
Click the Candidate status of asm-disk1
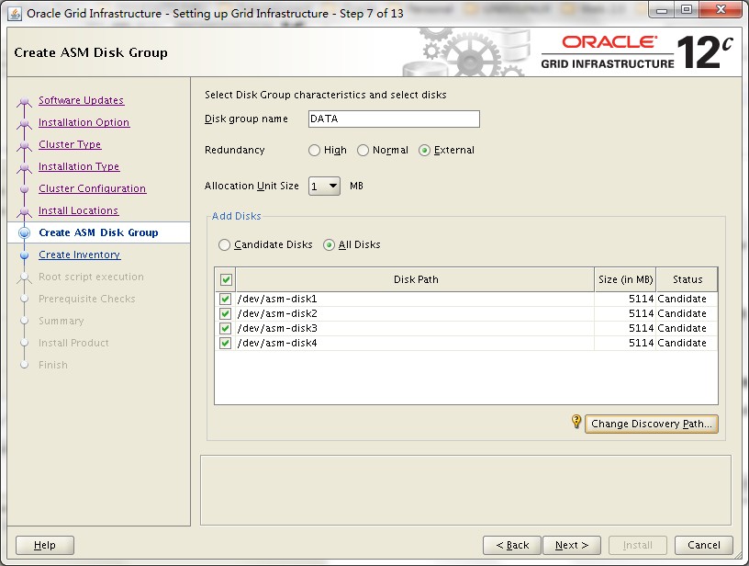[682, 300]
